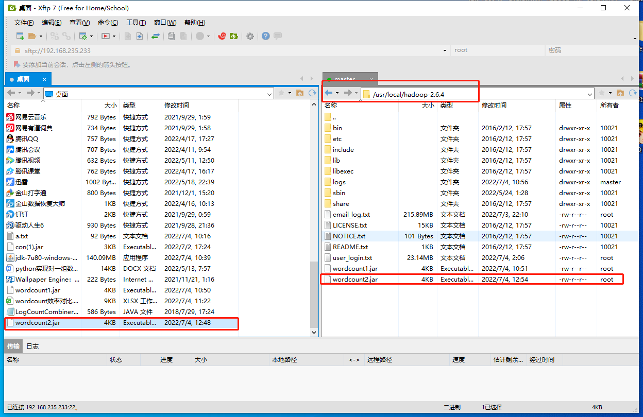Click the green Xftp icon in toolbar
This screenshot has width=643, height=417.
pyautogui.click(x=233, y=36)
